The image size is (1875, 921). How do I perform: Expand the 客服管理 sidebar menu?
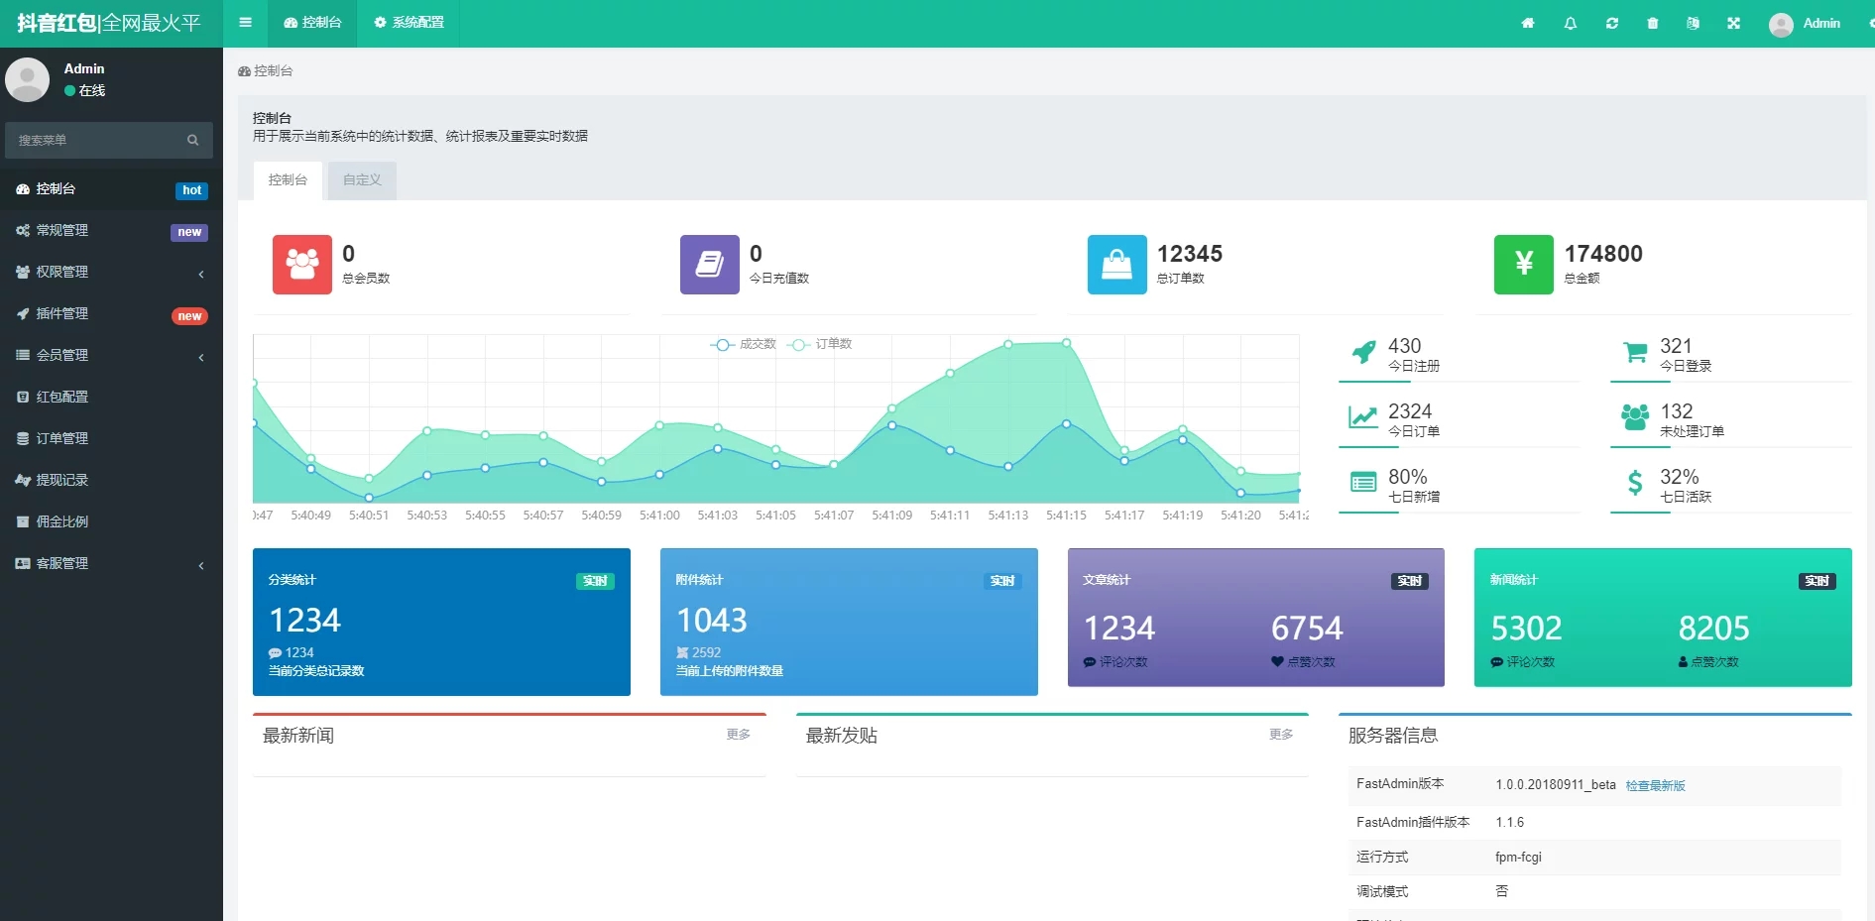point(109,563)
